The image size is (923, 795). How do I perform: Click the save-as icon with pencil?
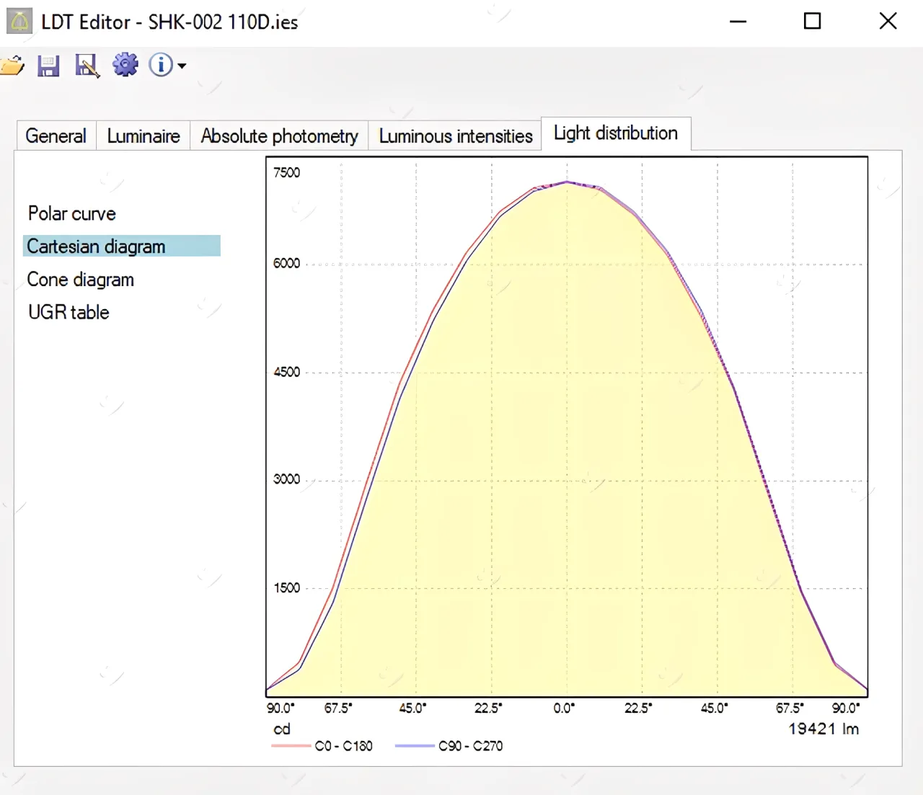coord(87,66)
